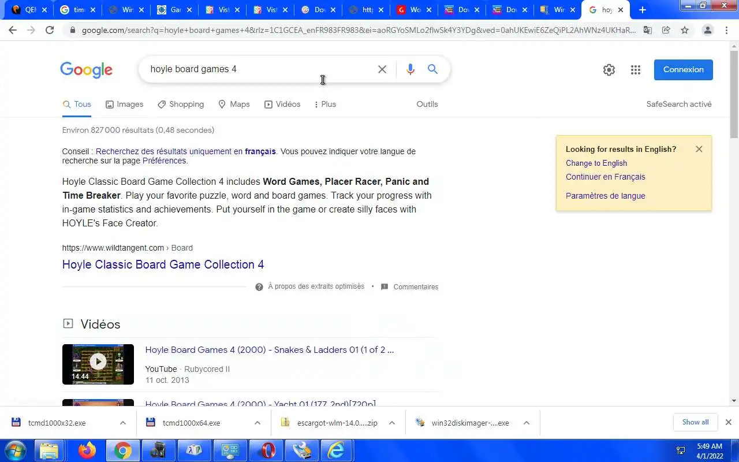This screenshot has width=739, height=462.
Task: Switch to the Shopping results tab
Action: click(x=181, y=105)
